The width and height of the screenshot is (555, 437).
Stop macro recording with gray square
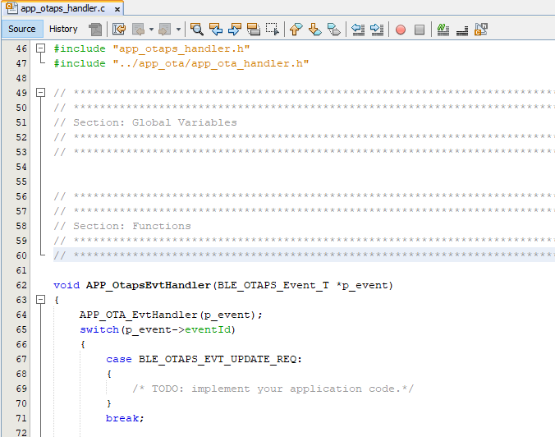point(420,30)
